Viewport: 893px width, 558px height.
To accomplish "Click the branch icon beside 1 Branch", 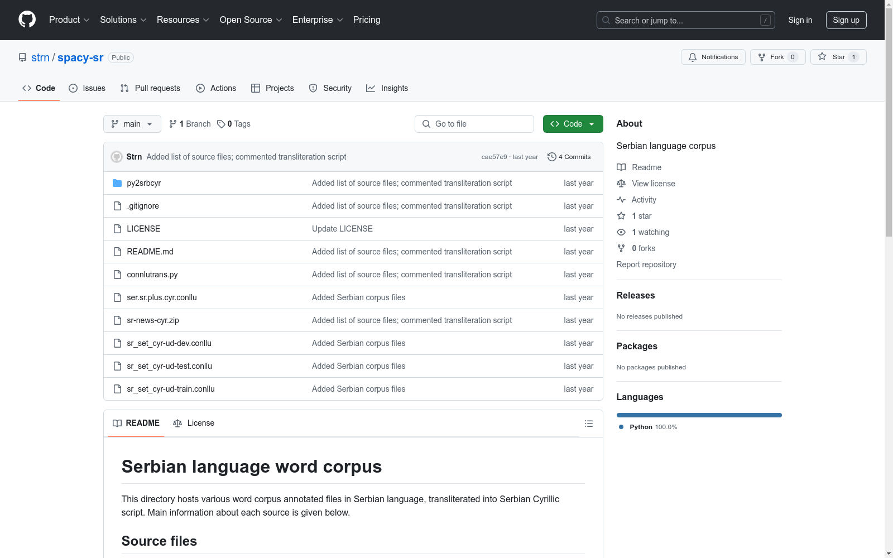I will click(x=173, y=124).
